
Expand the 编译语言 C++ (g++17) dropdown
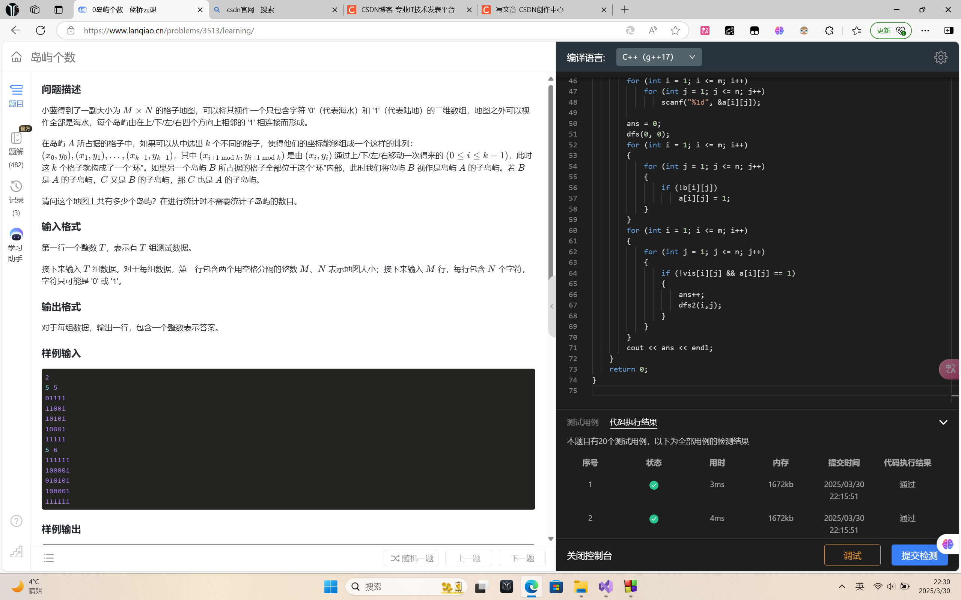pos(659,57)
